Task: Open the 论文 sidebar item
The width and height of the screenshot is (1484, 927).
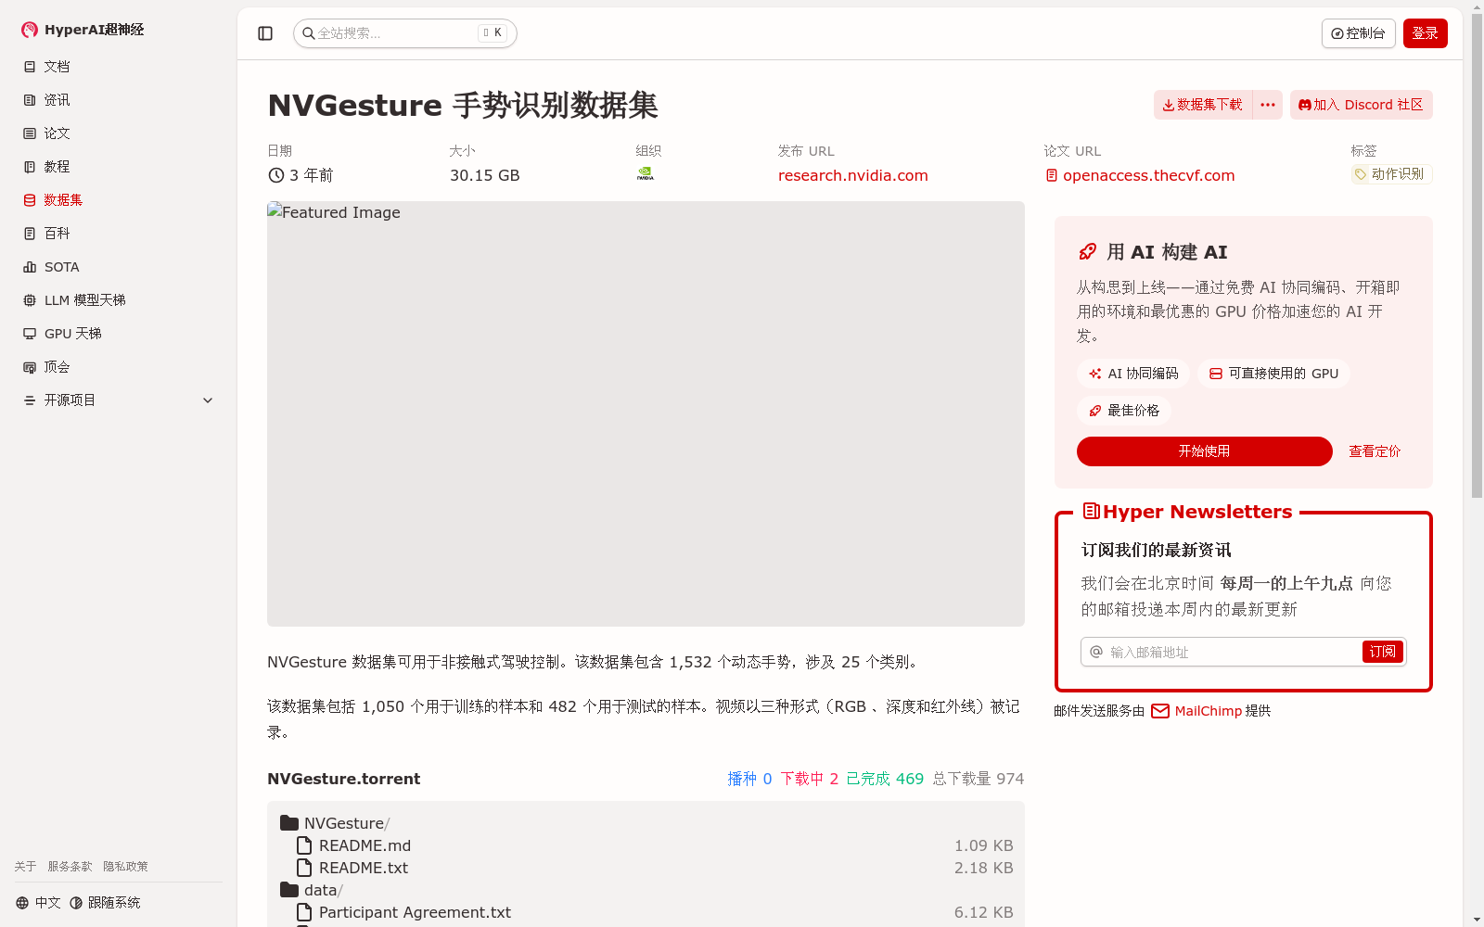Action: (119, 133)
